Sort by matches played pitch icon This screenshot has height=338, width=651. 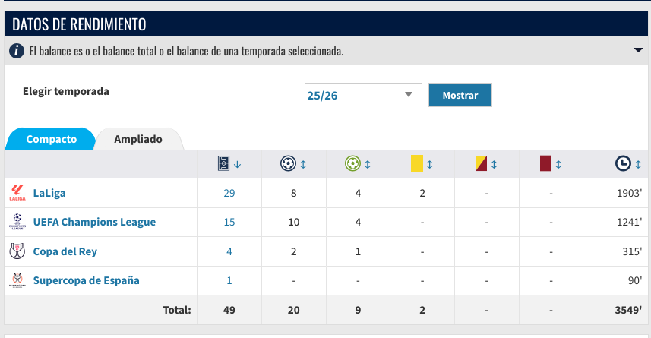[223, 163]
